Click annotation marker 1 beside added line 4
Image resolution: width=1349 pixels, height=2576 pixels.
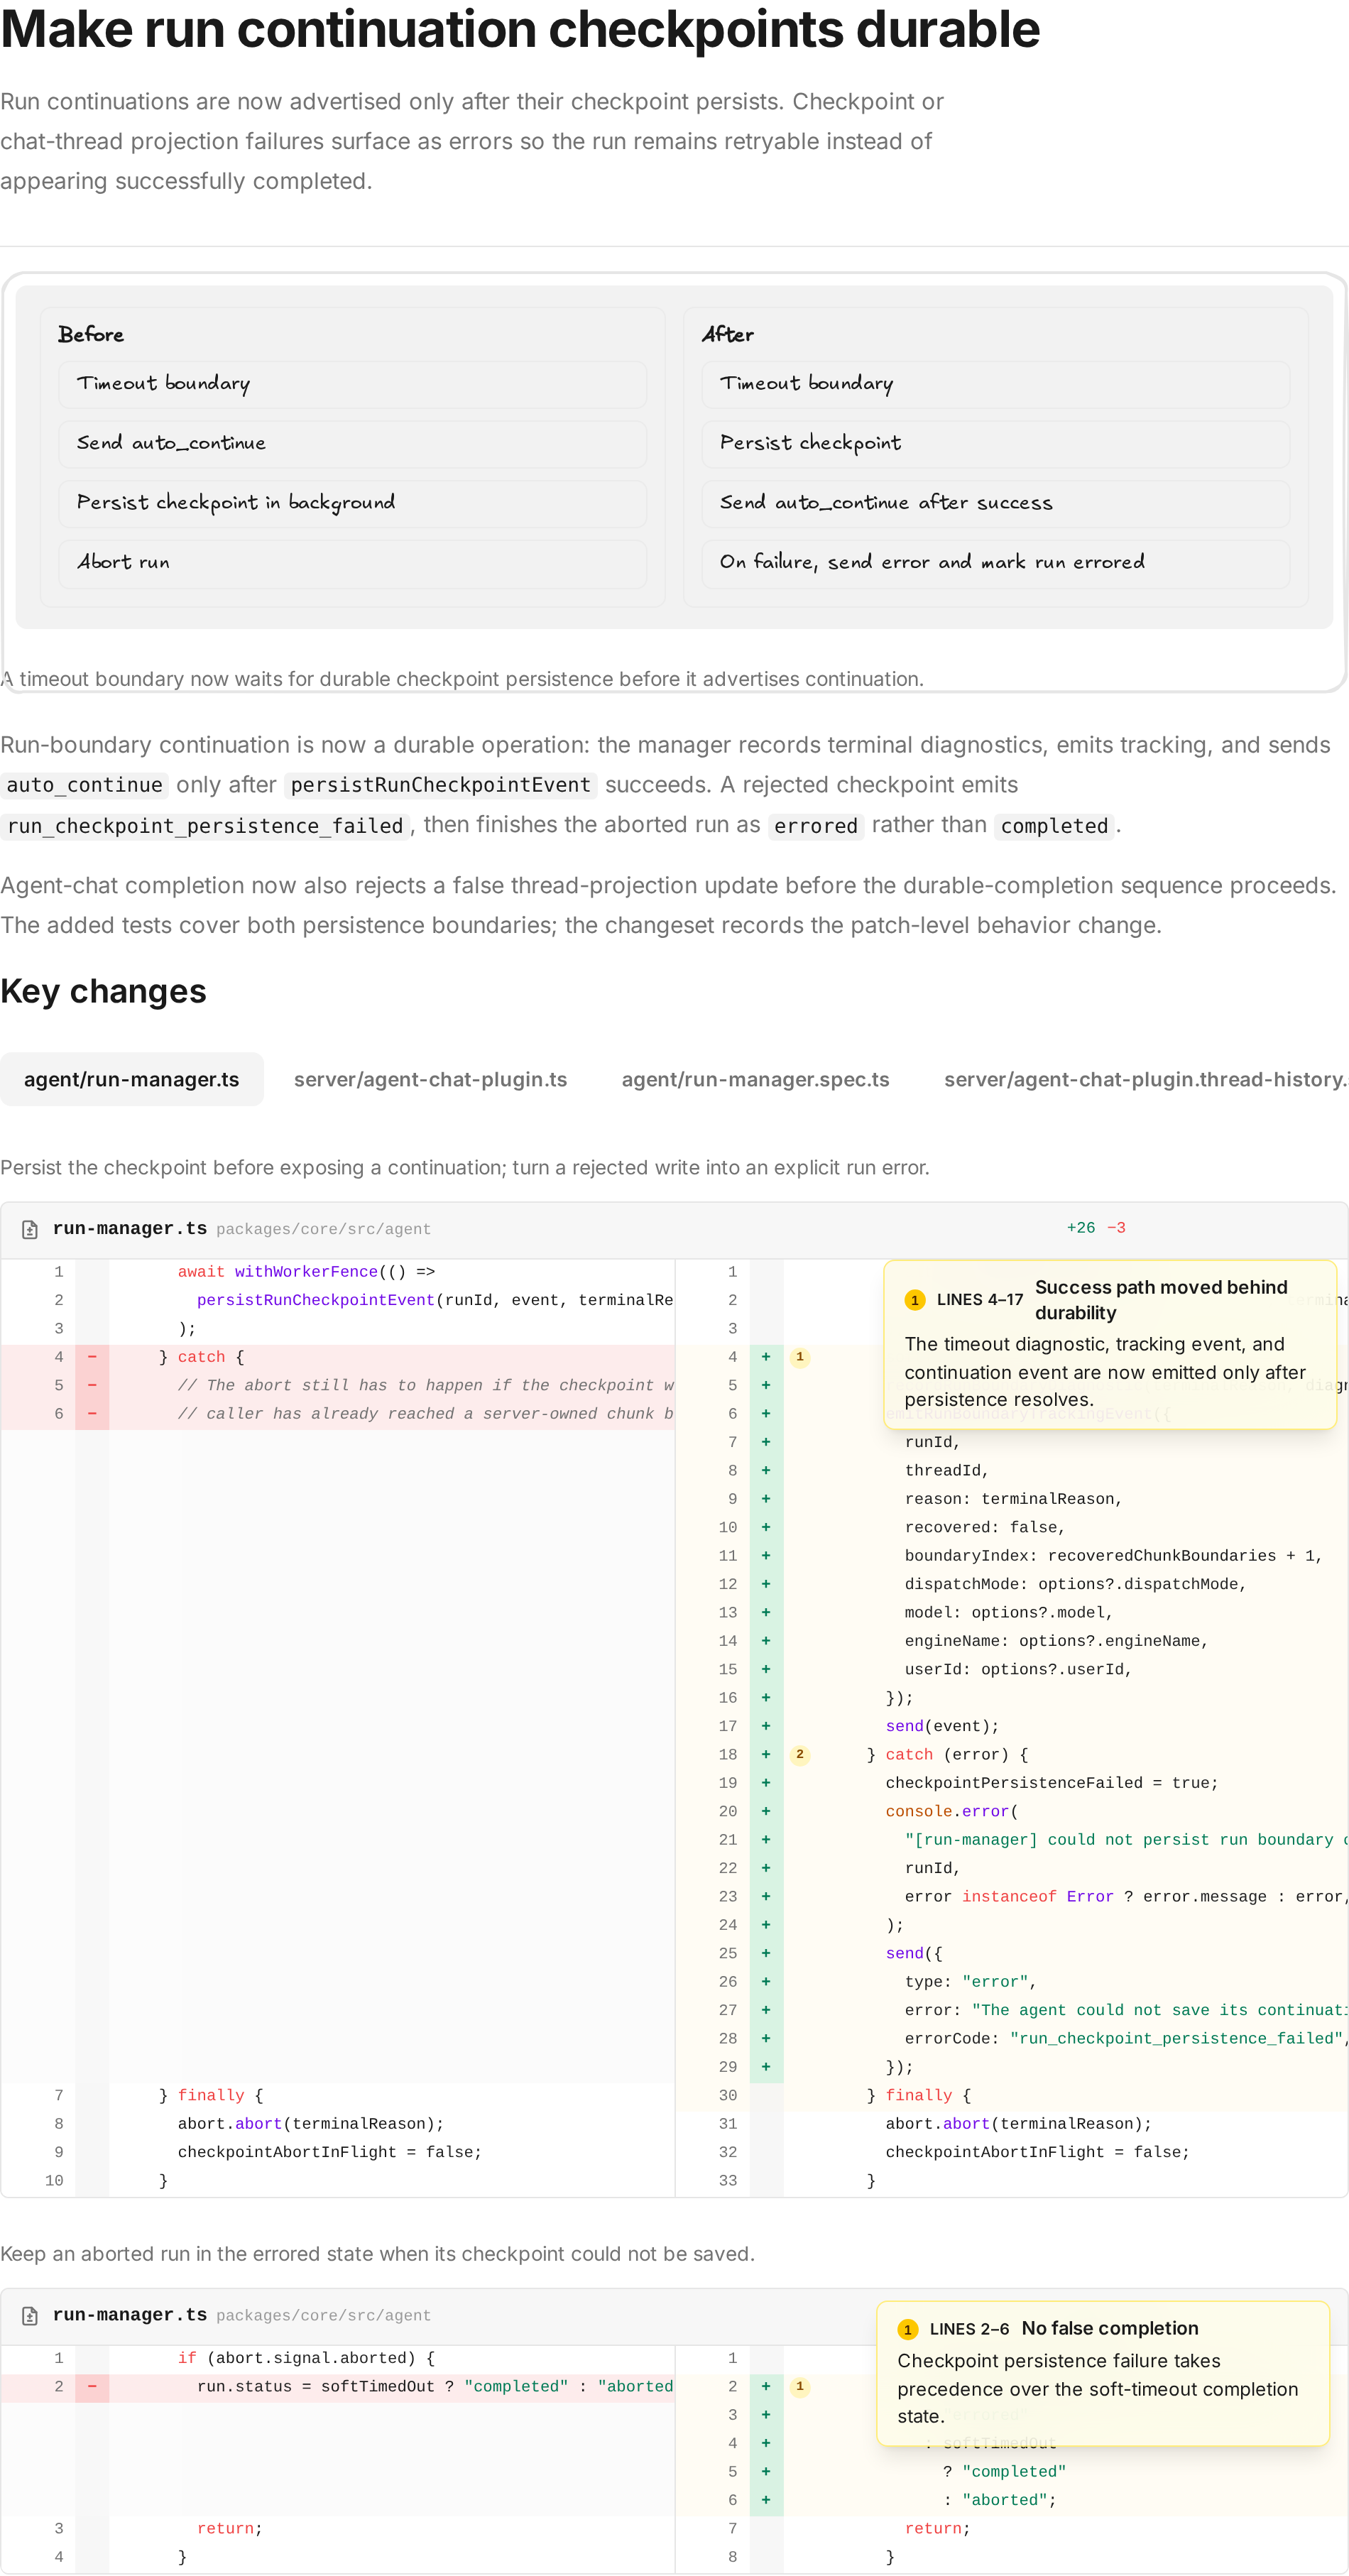pyautogui.click(x=799, y=1357)
